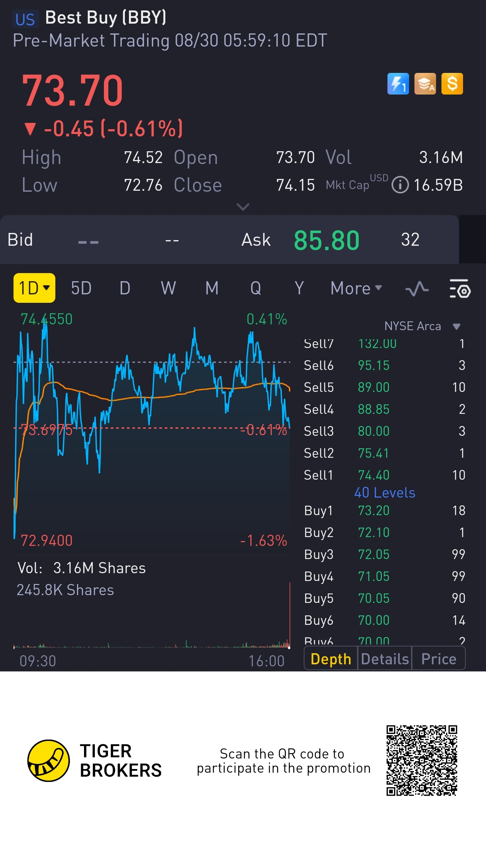Tap the yellow dollar sign icon
486x850 pixels.
click(452, 84)
